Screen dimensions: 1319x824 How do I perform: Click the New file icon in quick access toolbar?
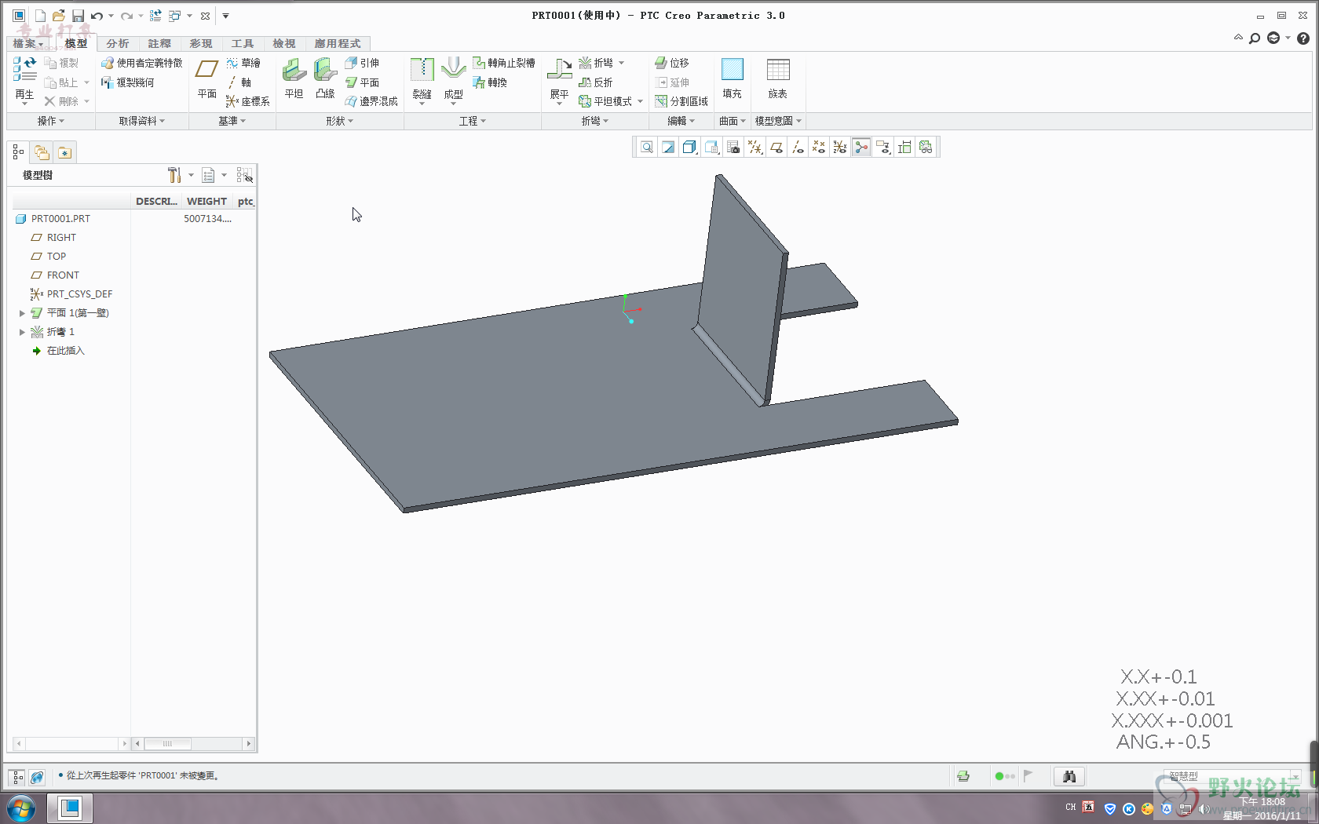tap(40, 16)
